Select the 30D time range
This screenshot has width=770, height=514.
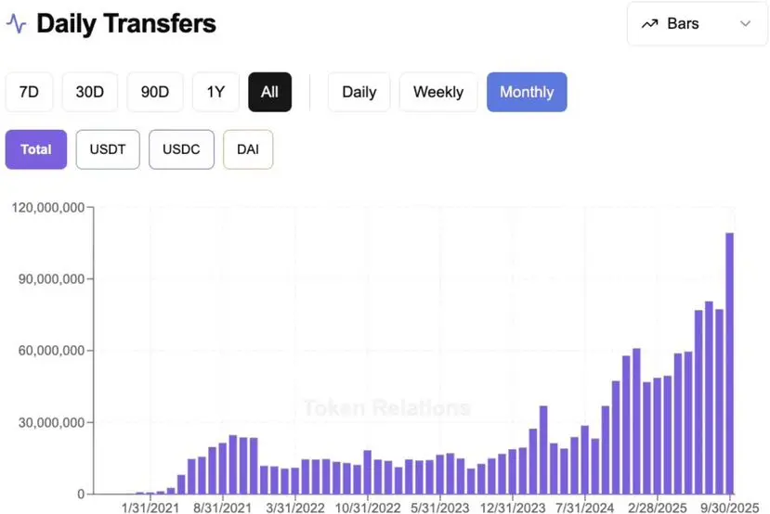coord(90,92)
